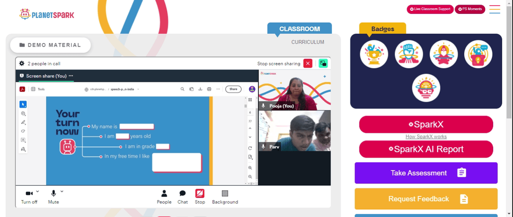The height and width of the screenshot is (217, 513).
Task: Open call settings gear icon
Action: 22,64
